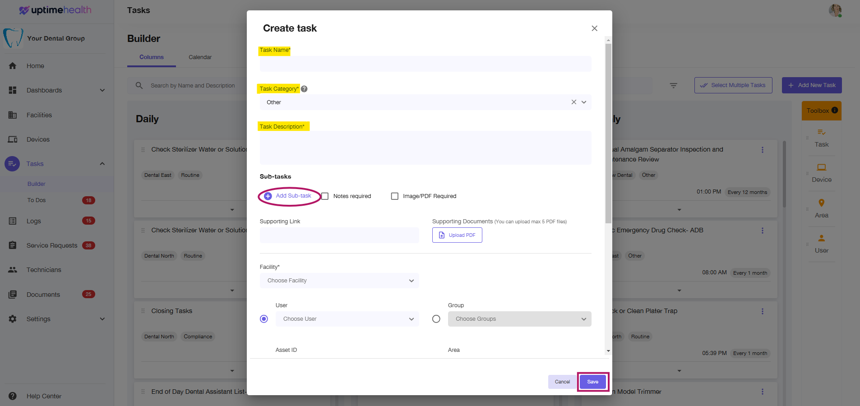
Task: Close the Create task dialog
Action: [595, 28]
